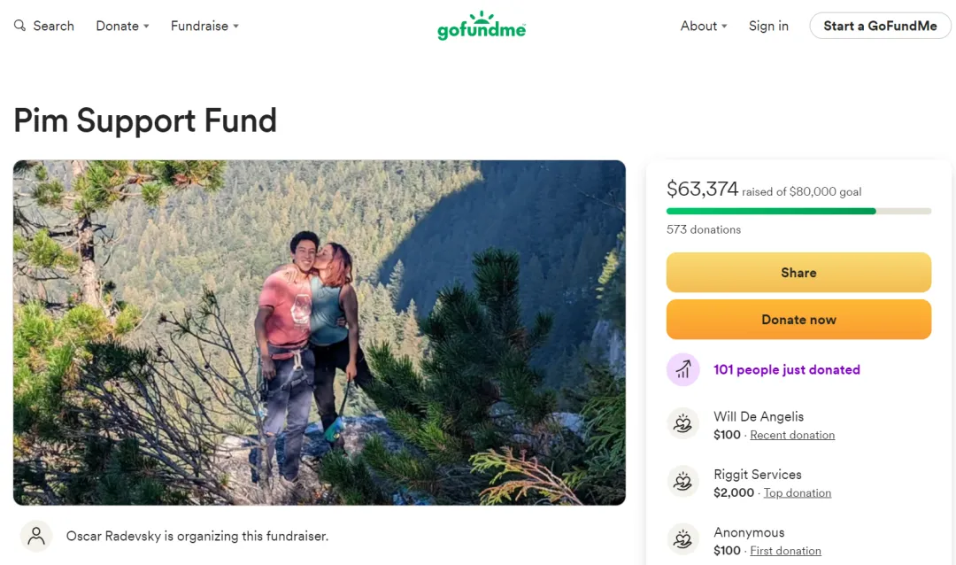Open the Recent donation link
Viewport: 956px width, 565px height.
click(792, 435)
